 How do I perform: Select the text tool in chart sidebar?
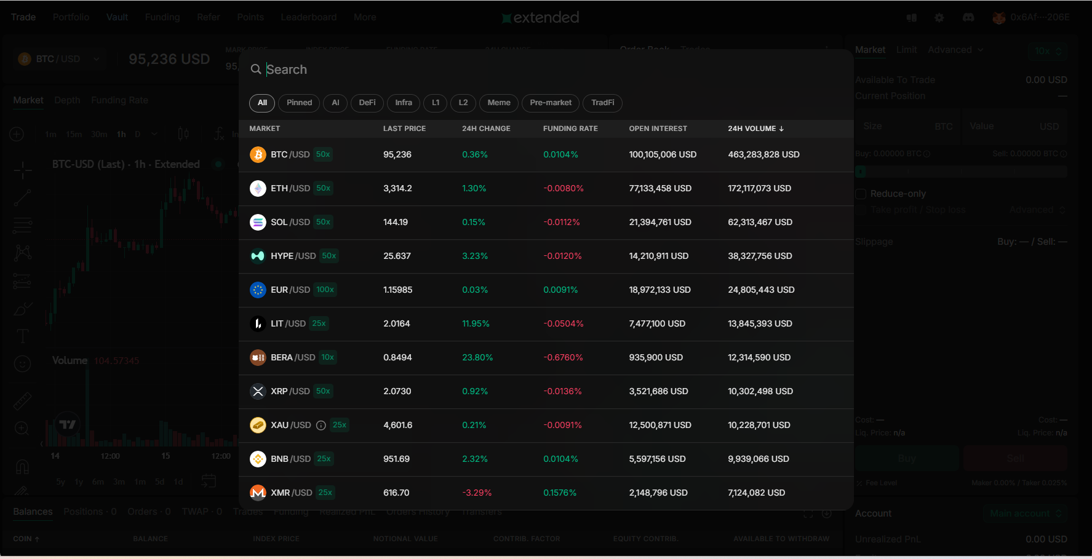pyautogui.click(x=22, y=336)
